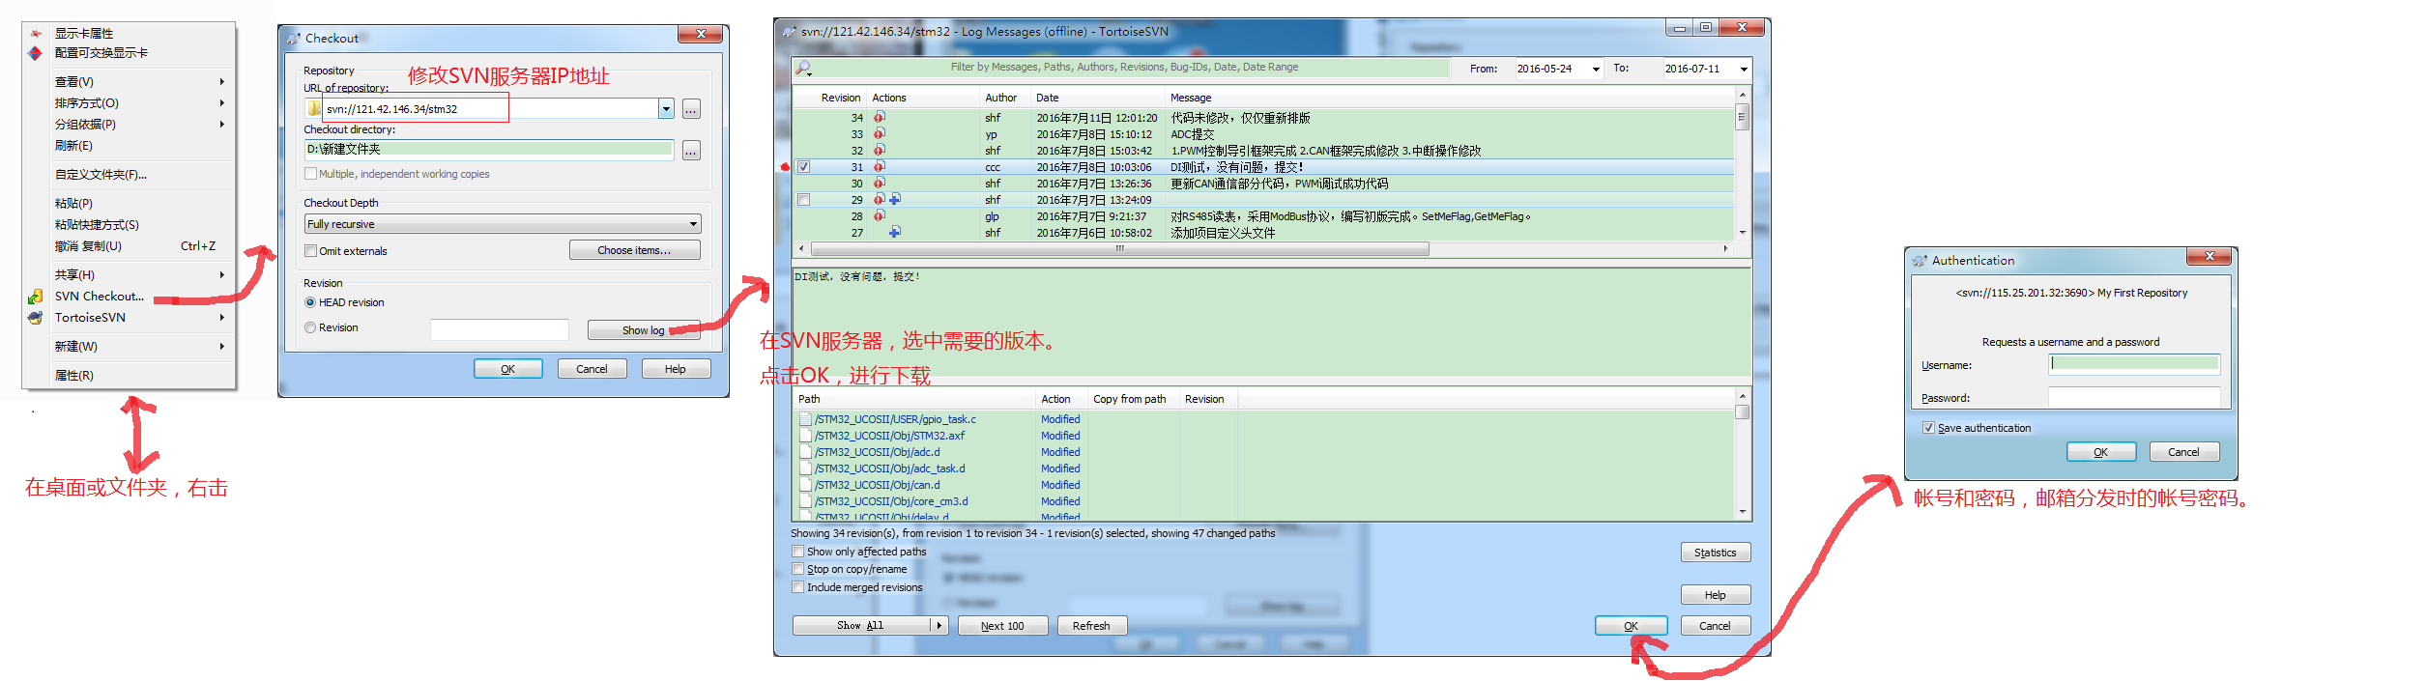Expand the 查看(V) submenu

(x=221, y=82)
